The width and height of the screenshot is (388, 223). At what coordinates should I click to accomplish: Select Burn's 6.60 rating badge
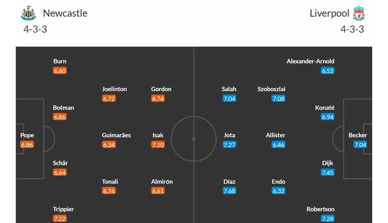pos(60,71)
